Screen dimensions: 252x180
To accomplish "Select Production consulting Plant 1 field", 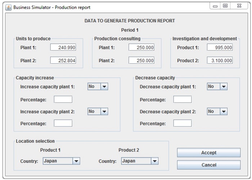I will (x=141, y=48).
